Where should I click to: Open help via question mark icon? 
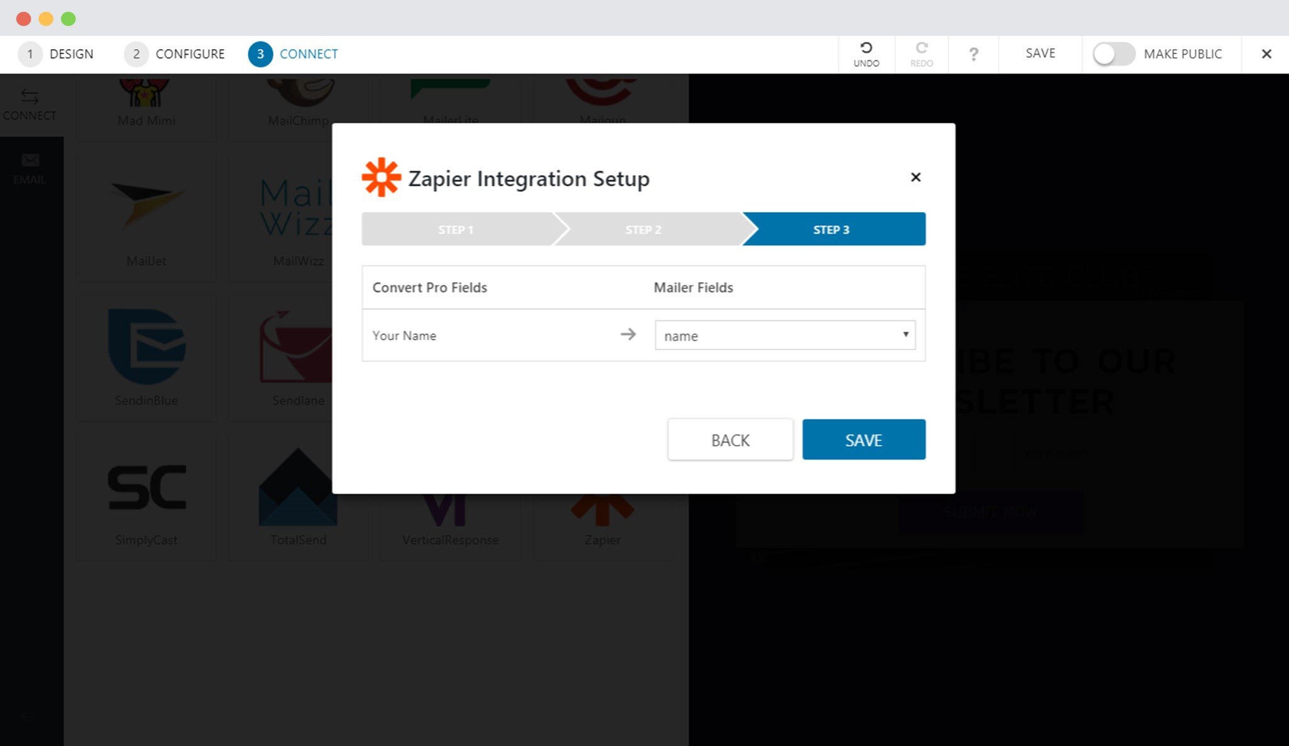[974, 54]
